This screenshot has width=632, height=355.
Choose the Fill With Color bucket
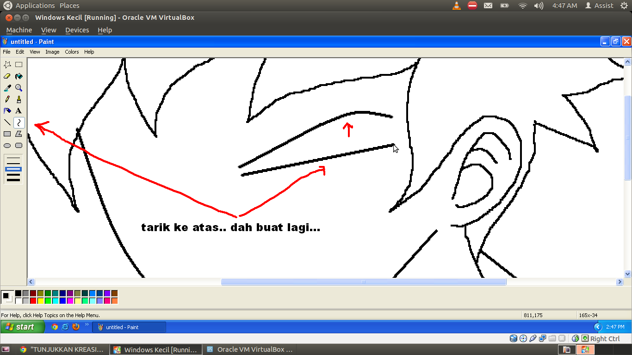(x=19, y=76)
